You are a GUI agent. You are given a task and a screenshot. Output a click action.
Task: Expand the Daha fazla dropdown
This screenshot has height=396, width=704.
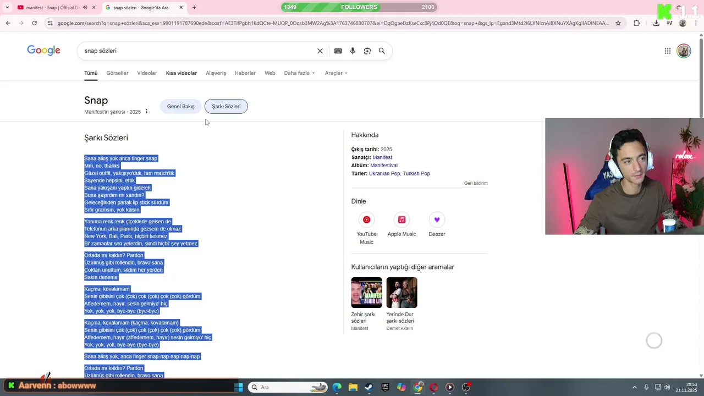[300, 73]
